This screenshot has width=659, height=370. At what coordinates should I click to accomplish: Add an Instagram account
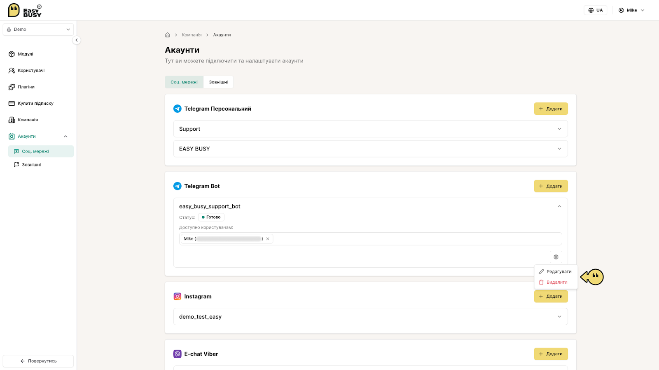[551, 296]
